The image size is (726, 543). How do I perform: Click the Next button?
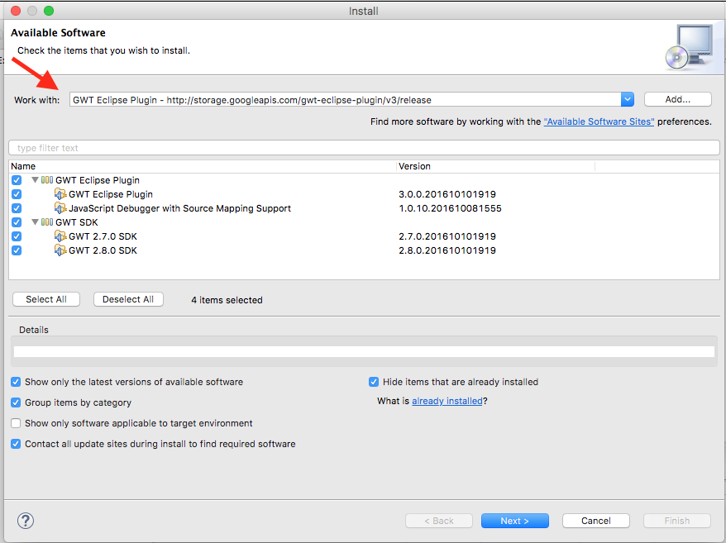tap(515, 521)
